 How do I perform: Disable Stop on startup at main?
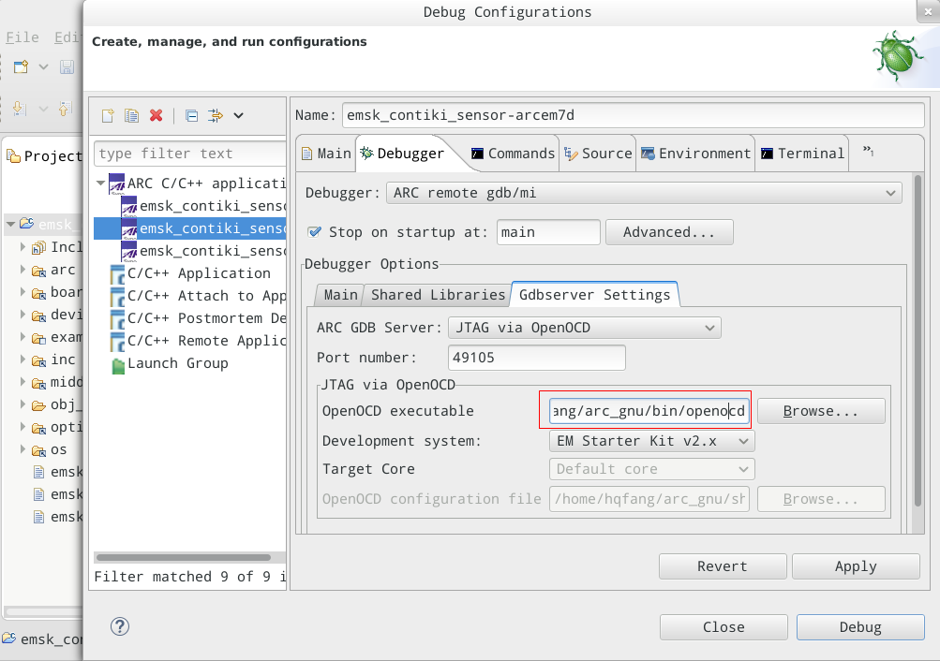pos(312,231)
